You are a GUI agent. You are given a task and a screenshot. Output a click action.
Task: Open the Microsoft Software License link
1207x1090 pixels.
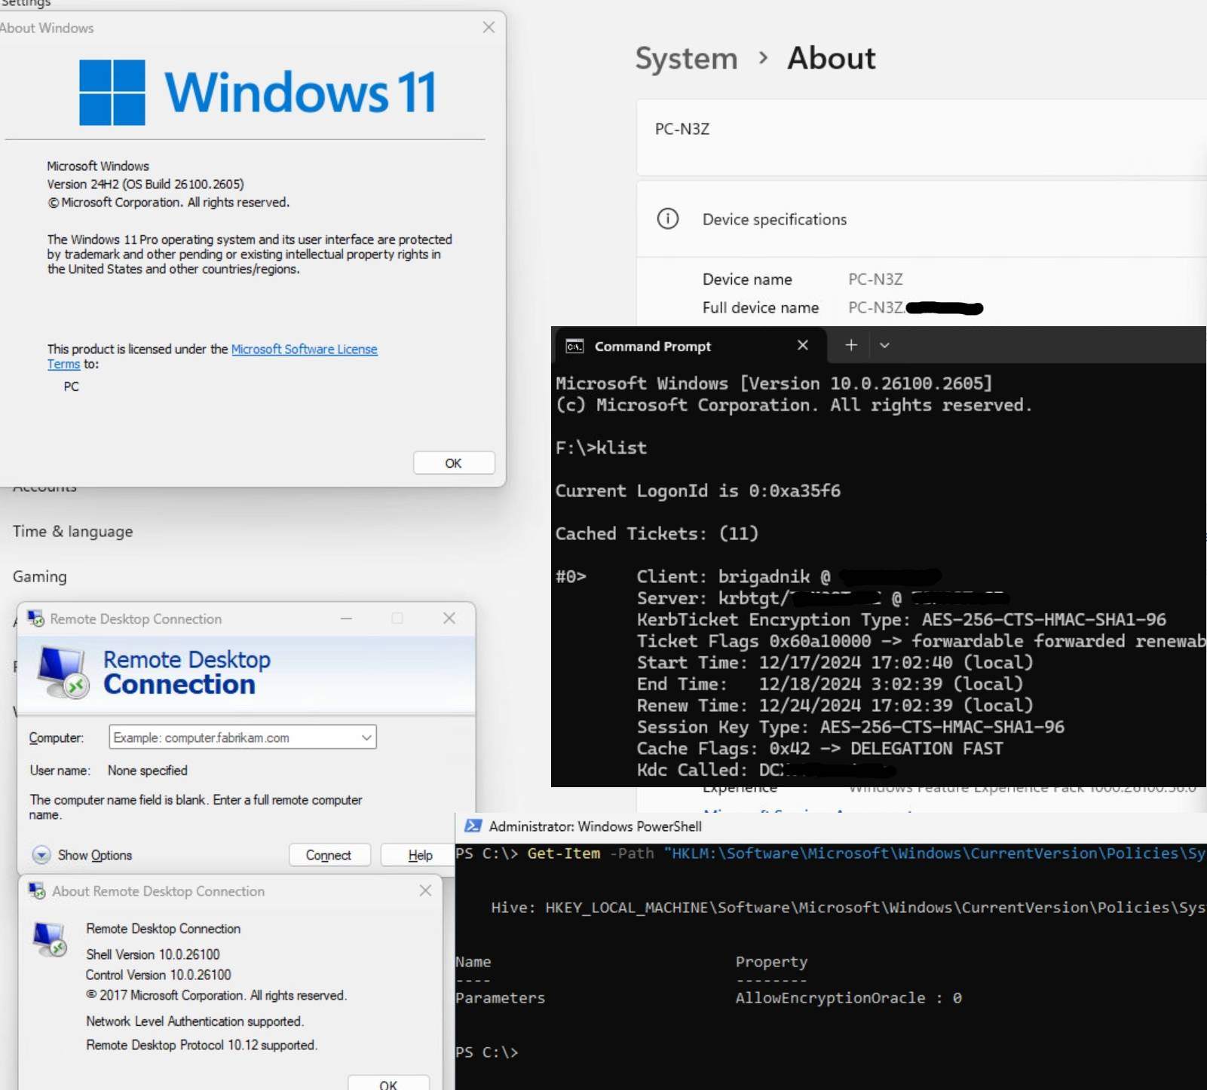304,350
